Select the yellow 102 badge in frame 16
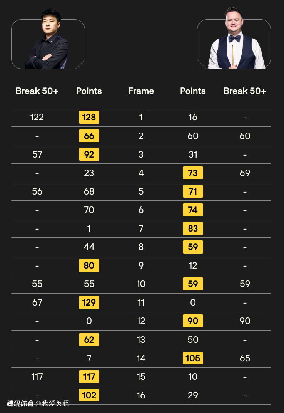The image size is (284, 413). coord(89,395)
